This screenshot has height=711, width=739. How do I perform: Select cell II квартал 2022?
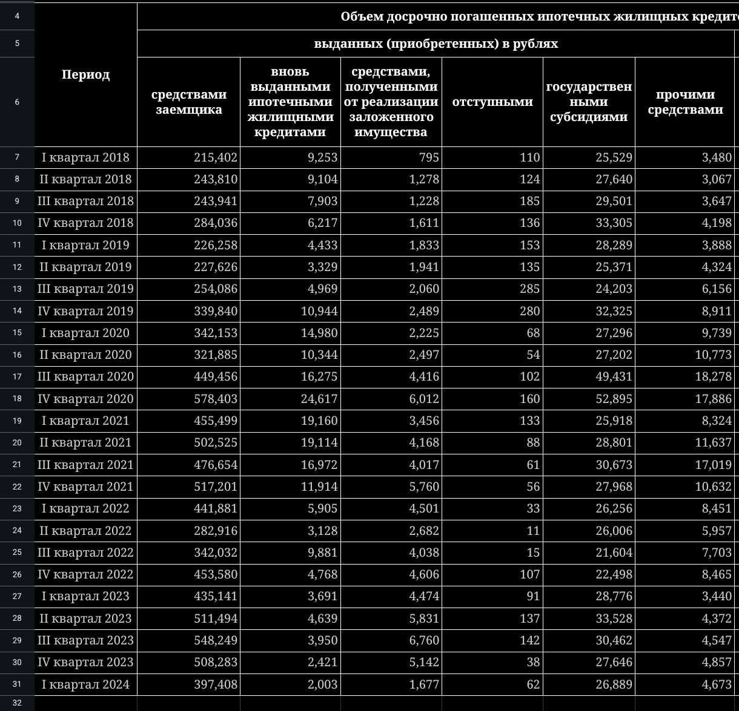pyautogui.click(x=86, y=531)
